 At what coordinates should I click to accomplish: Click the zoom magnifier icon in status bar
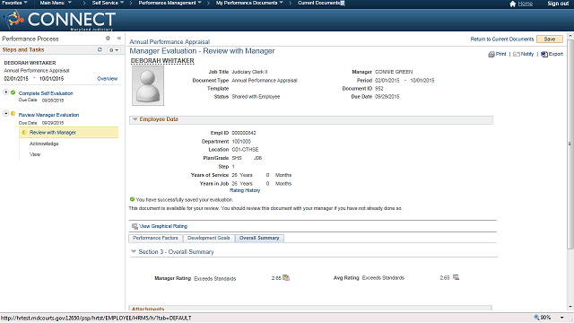point(536,317)
